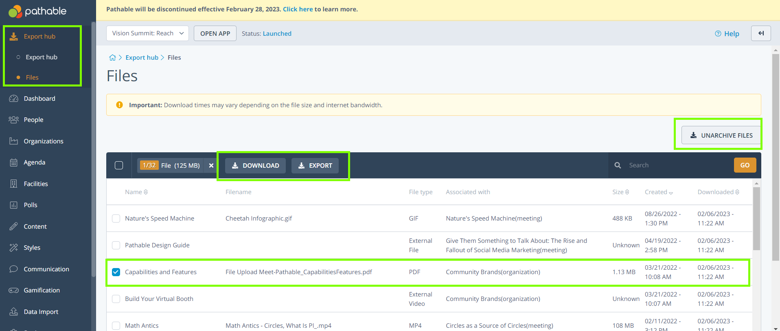Go to the Content section
780x331 pixels.
[x=35, y=227]
